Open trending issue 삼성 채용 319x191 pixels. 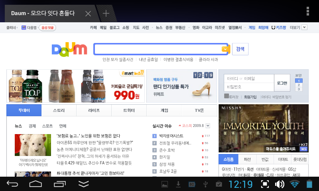pos(167,164)
